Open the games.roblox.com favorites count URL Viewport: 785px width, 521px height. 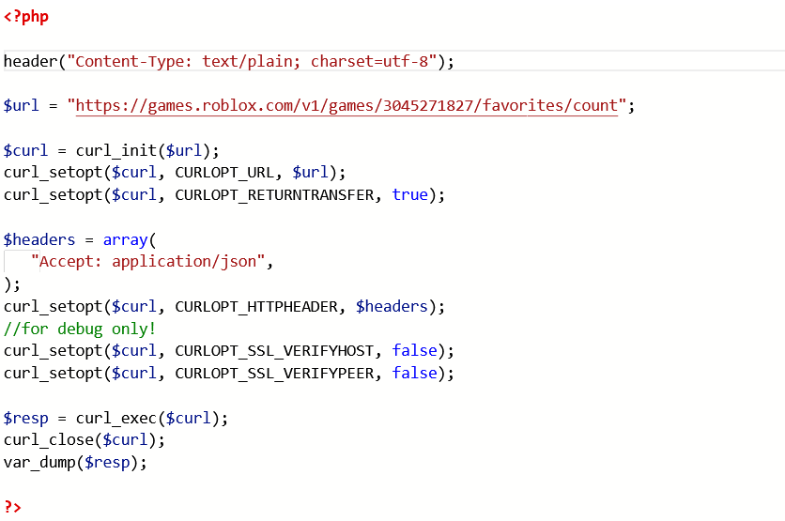click(346, 106)
